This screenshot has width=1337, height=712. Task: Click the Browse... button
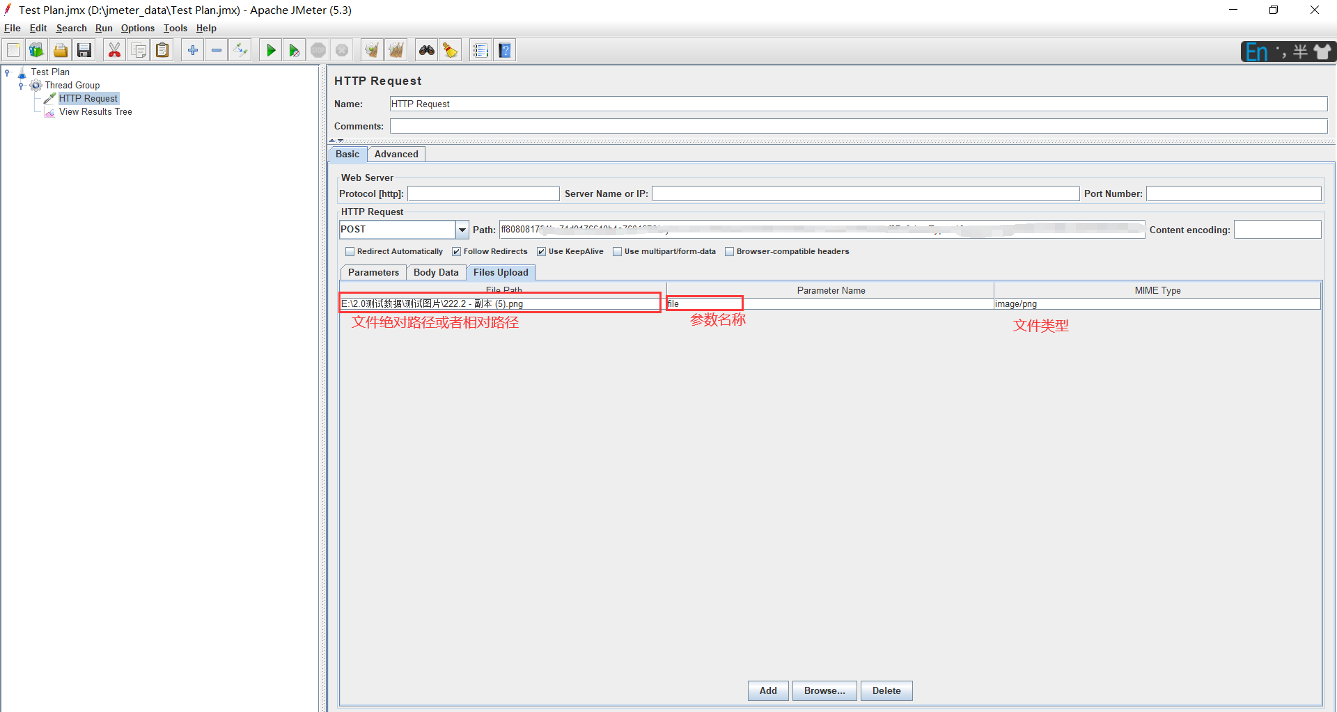click(824, 690)
